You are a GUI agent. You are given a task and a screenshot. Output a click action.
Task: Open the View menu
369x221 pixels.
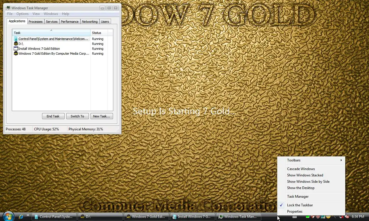pyautogui.click(x=36, y=14)
